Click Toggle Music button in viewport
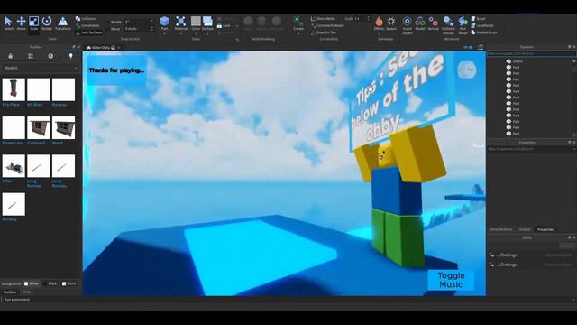Image resolution: width=577 pixels, height=325 pixels. point(451,280)
